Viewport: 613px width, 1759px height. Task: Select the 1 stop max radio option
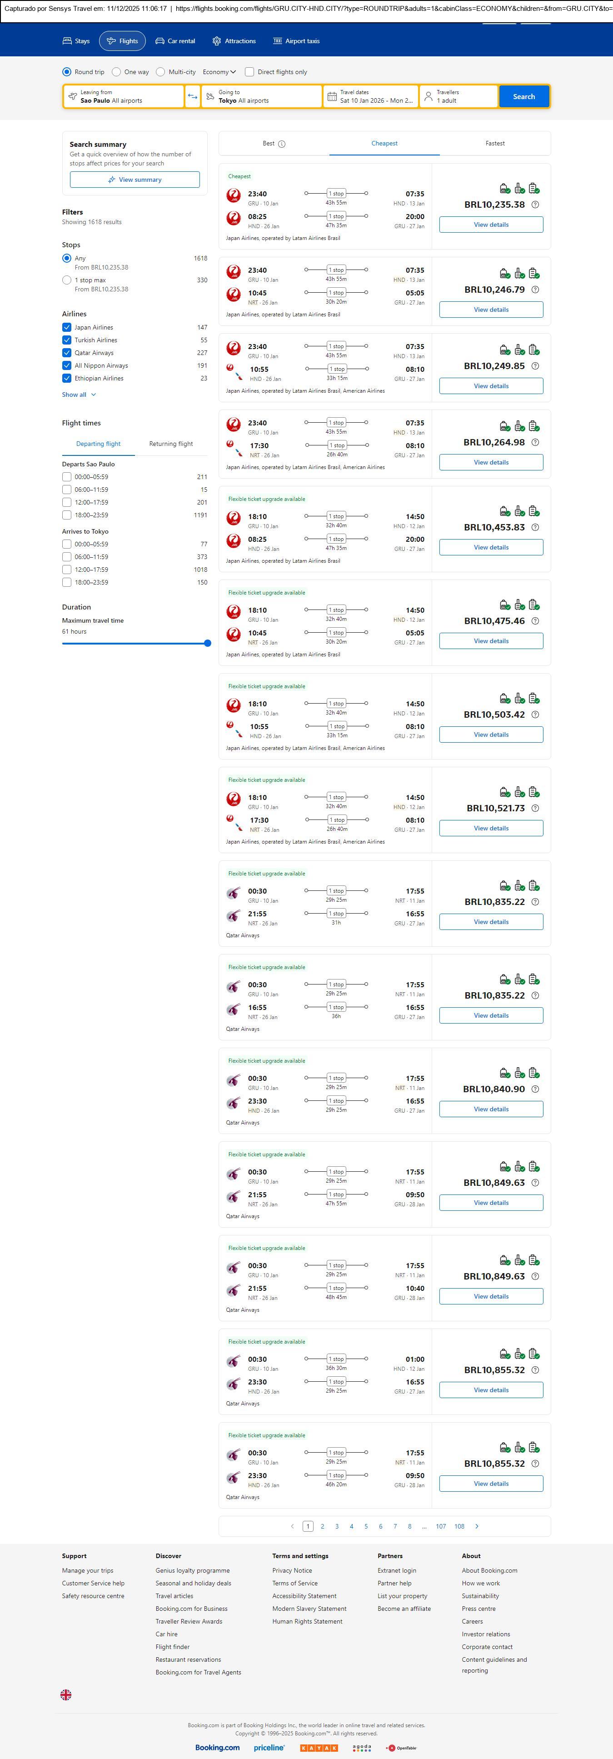67,280
